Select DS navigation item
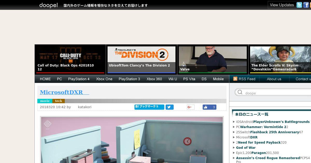This screenshot has height=163, width=311. click(204, 79)
